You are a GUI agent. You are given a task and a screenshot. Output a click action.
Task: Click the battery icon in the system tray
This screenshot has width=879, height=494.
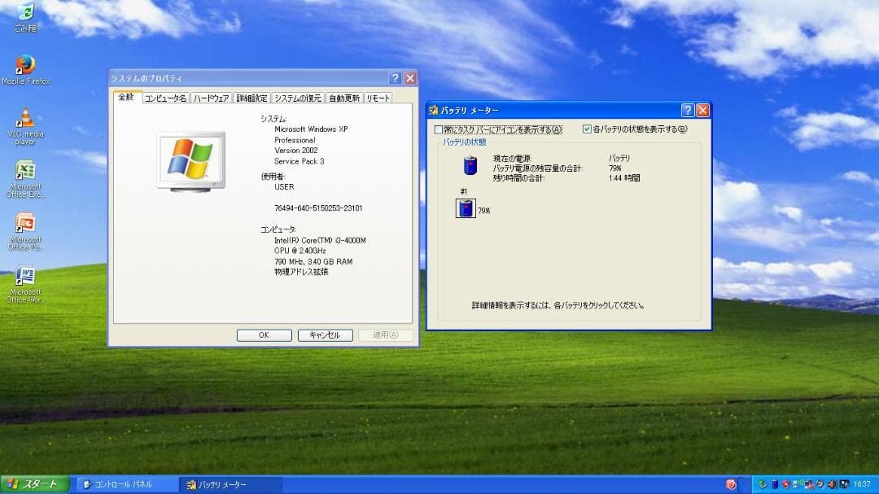point(776,483)
